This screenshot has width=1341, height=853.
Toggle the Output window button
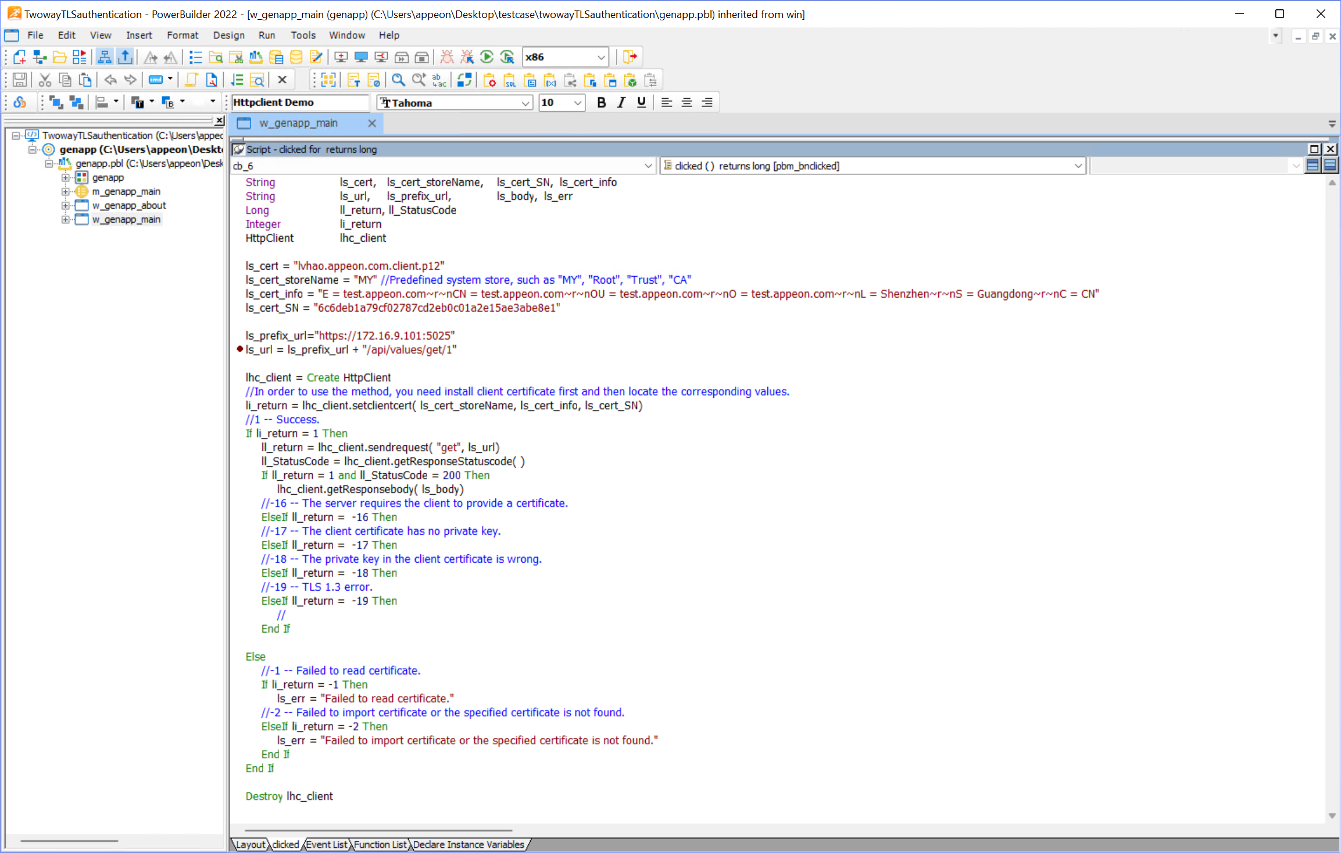[x=125, y=57]
